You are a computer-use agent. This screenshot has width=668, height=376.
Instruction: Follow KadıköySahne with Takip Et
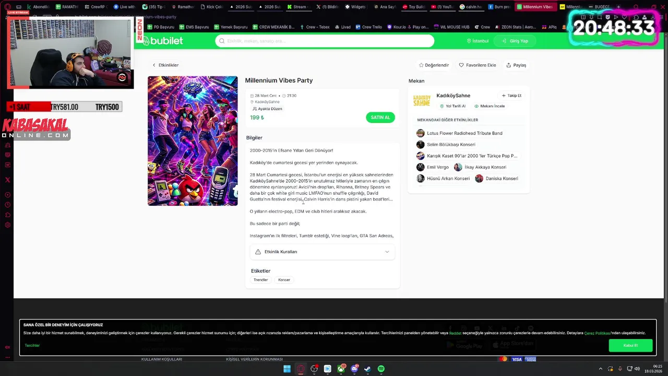(511, 96)
